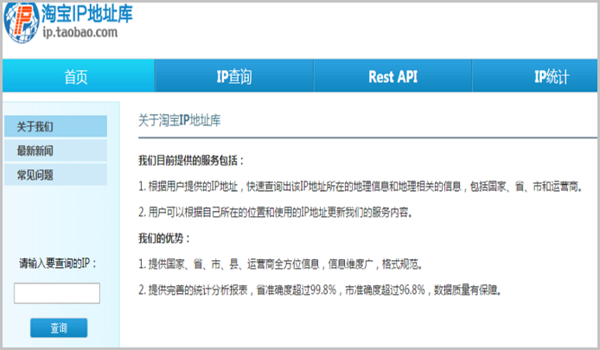Image resolution: width=600 pixels, height=350 pixels.
Task: Click the Taobao IP globe logo icon
Action: click(x=22, y=22)
